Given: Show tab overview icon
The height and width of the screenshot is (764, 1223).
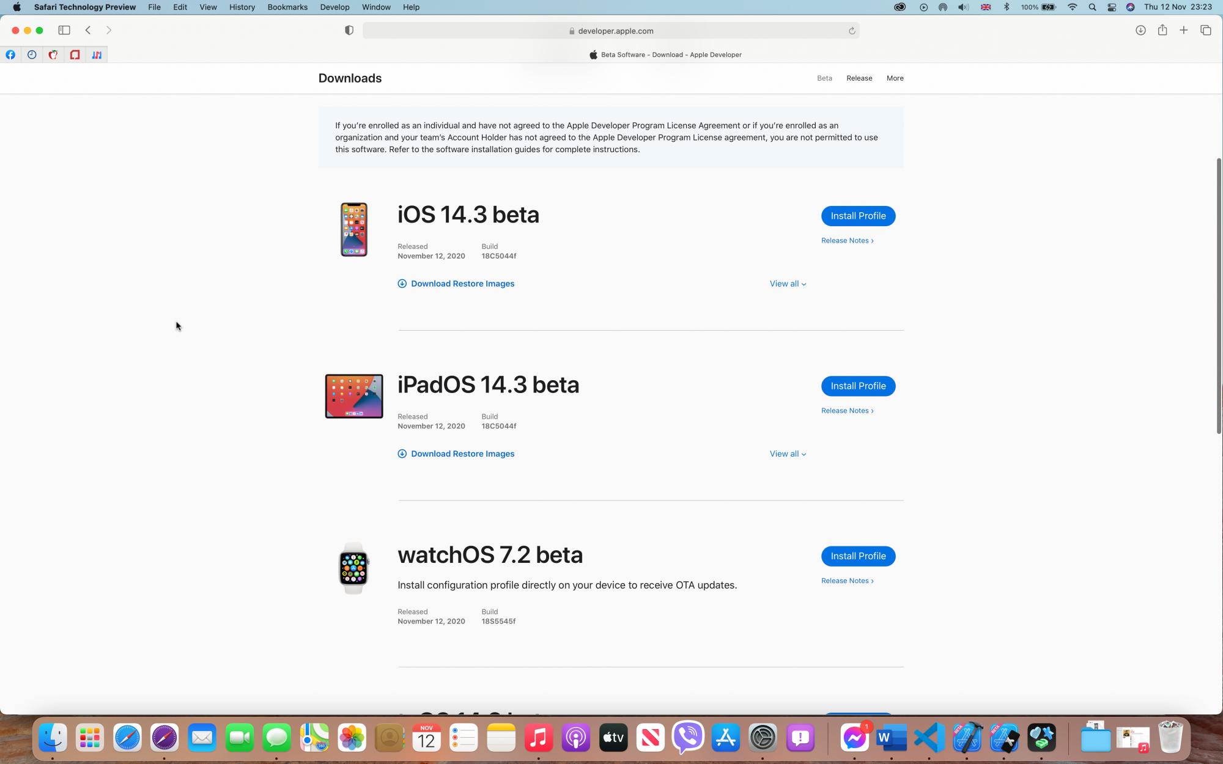Looking at the screenshot, I should [x=1206, y=30].
